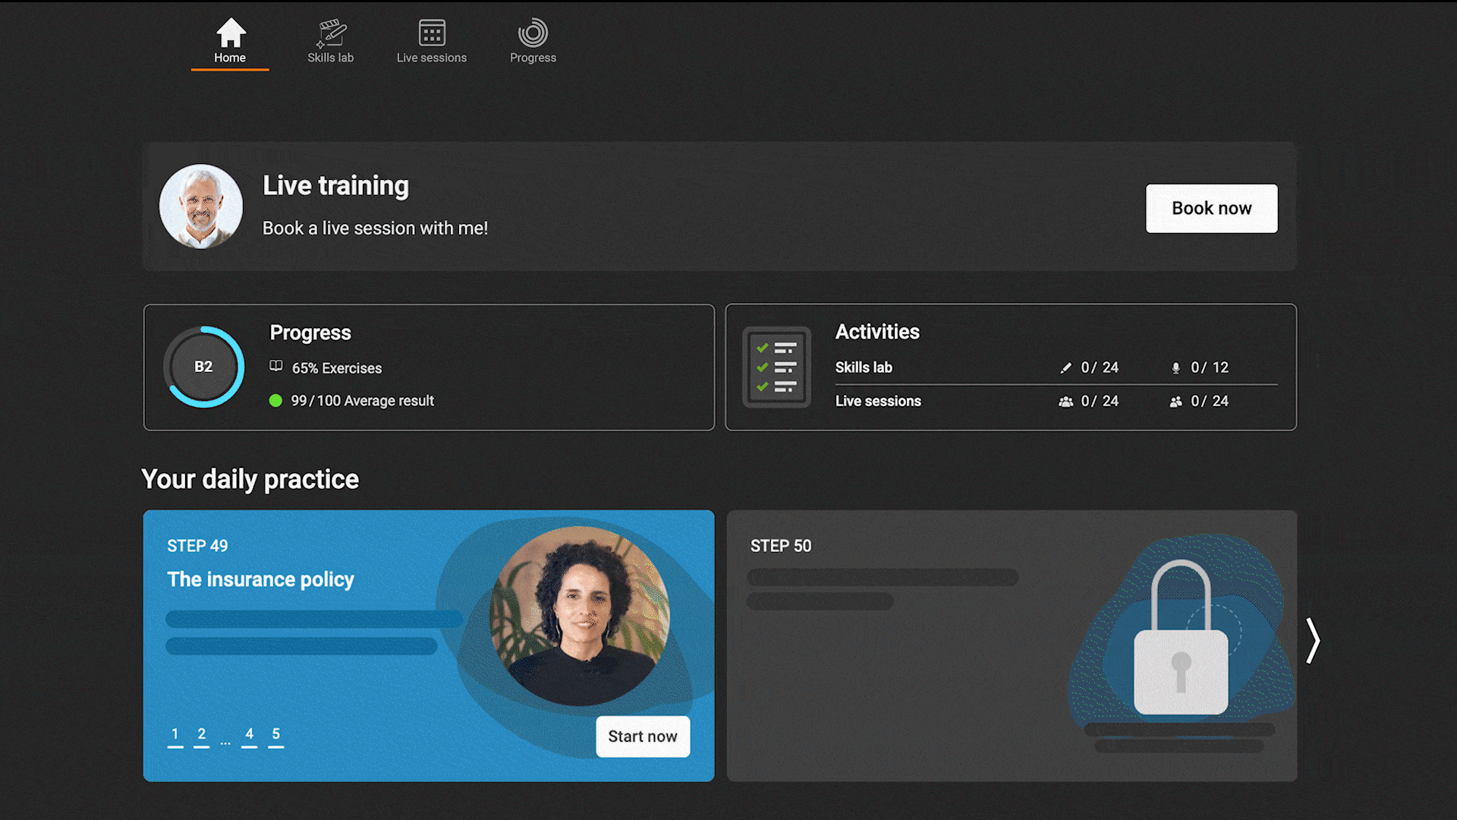Click the live trainer profile photo
This screenshot has height=820, width=1457.
coord(201,207)
